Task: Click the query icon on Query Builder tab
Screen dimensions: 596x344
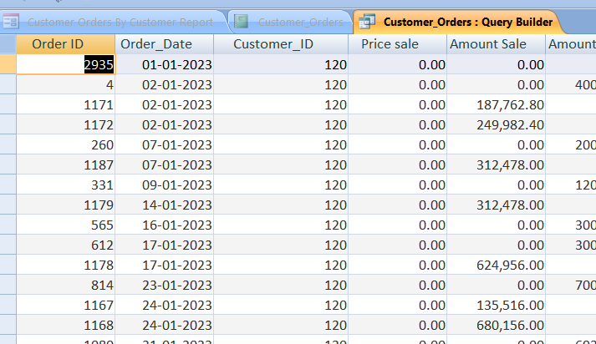Action: [367, 21]
